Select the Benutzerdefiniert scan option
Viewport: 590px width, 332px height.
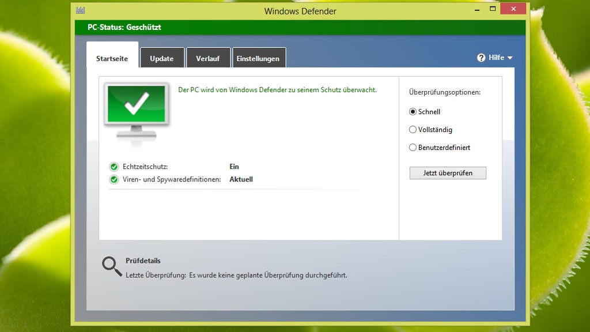click(x=413, y=148)
